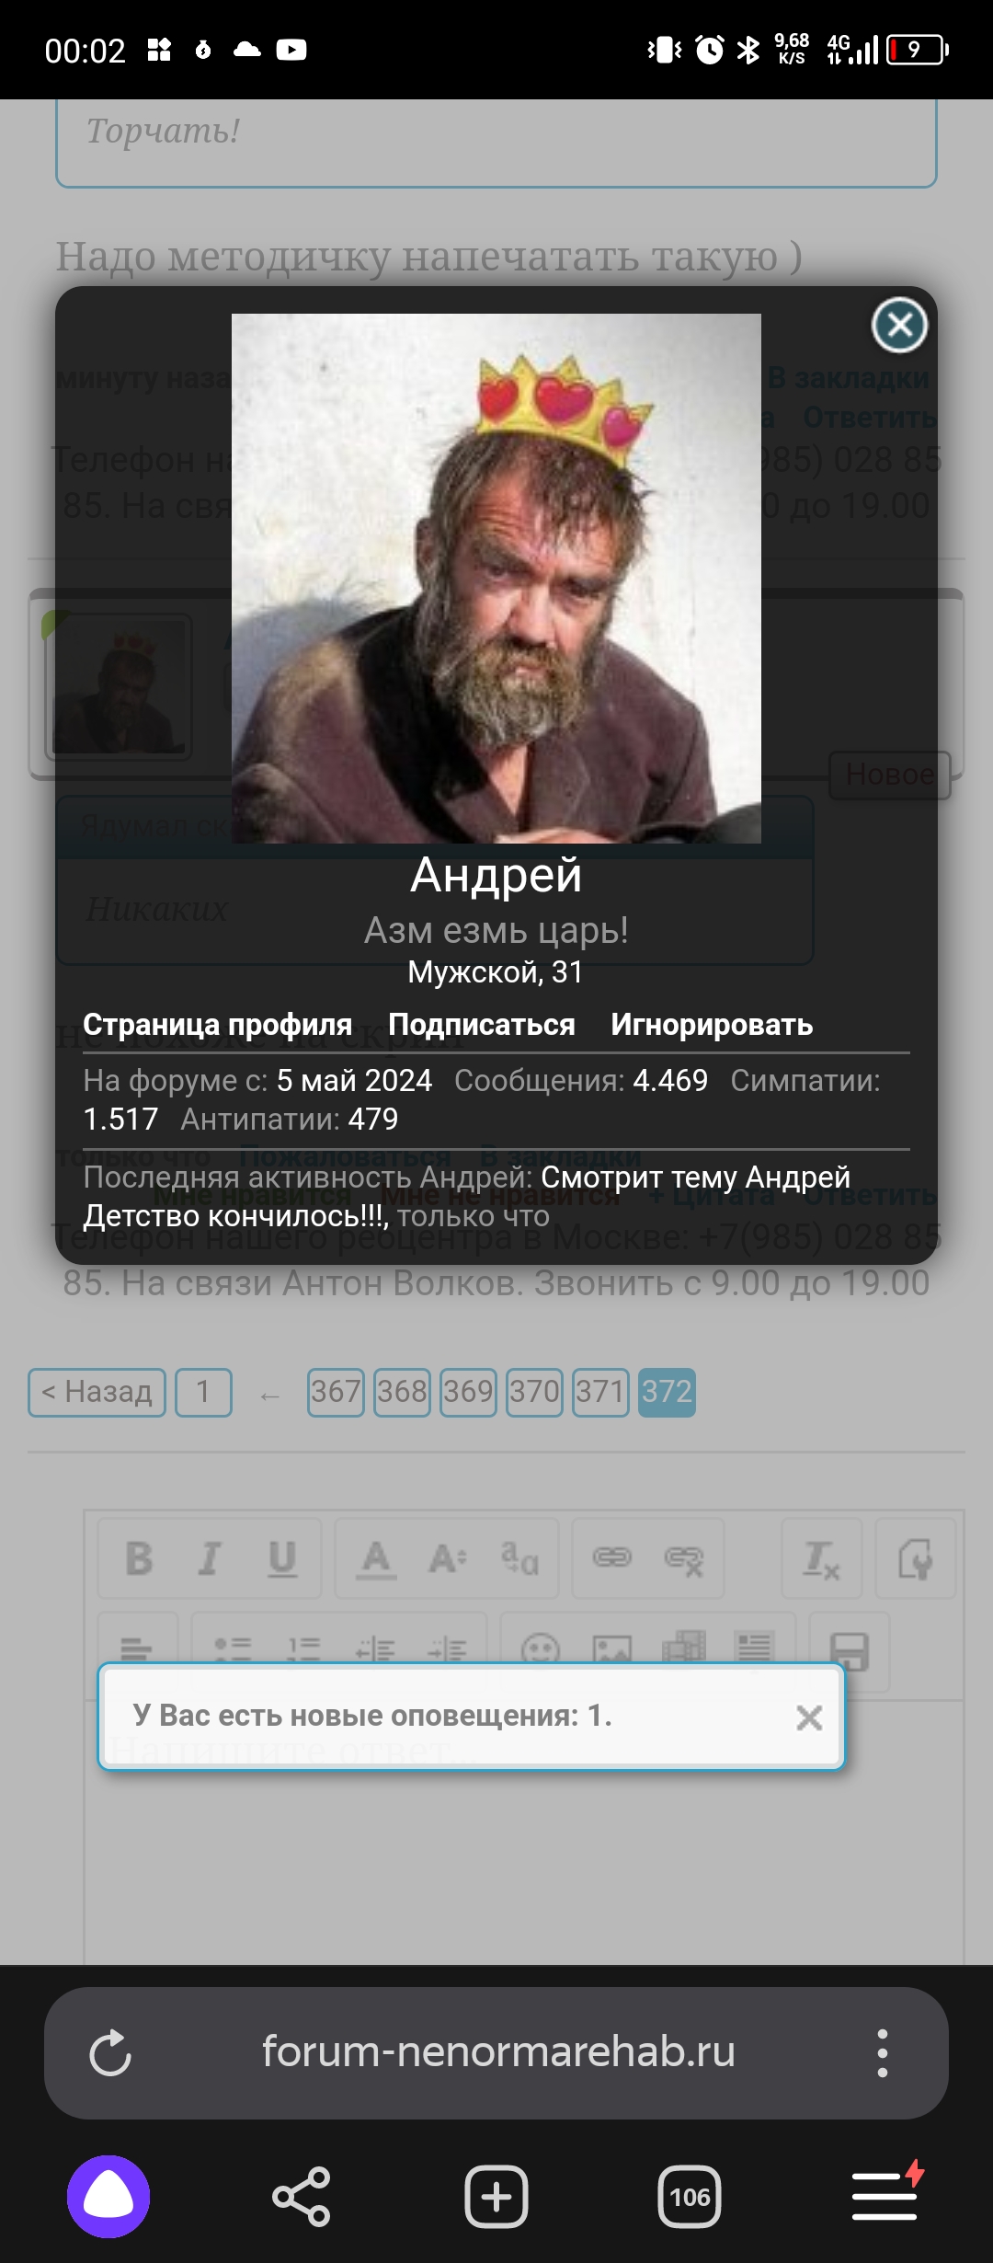Image resolution: width=993 pixels, height=2263 pixels.
Task: Open the browser hamburger menu
Action: tap(885, 2196)
